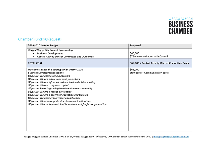Select 'Objective: We have strong leadership'
The width and height of the screenshot is (213, 153).
[x=49, y=76]
